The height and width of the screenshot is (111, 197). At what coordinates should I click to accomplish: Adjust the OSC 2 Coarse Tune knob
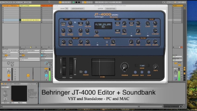coord(80,30)
